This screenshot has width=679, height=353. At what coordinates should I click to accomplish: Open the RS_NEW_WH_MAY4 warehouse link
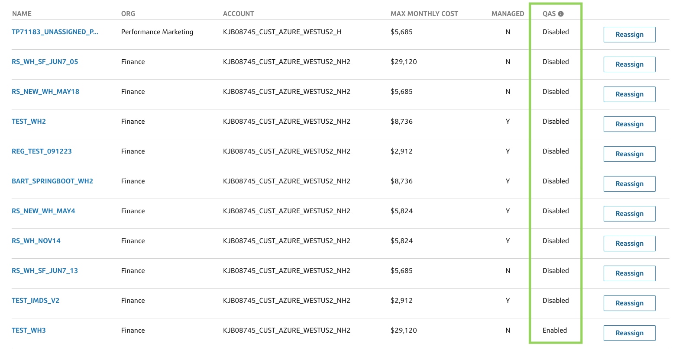(43, 211)
